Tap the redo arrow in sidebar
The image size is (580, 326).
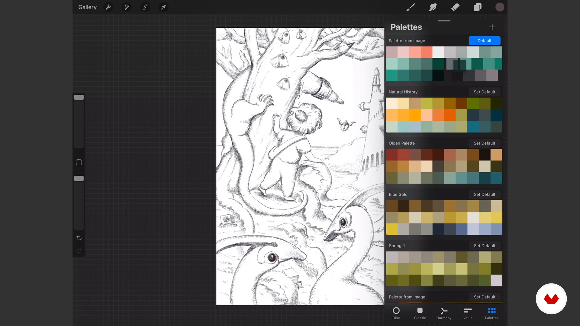click(x=79, y=251)
